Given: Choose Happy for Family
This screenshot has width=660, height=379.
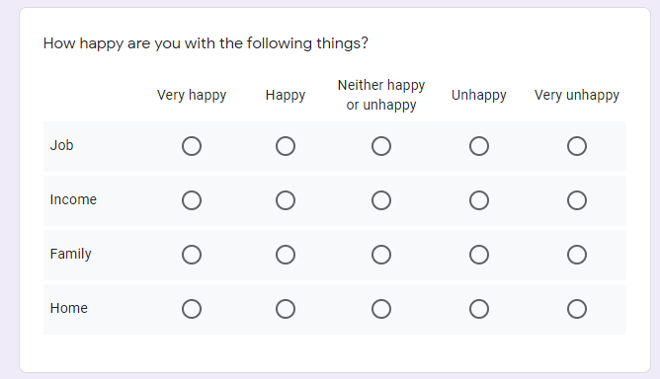Looking at the screenshot, I should (286, 255).
